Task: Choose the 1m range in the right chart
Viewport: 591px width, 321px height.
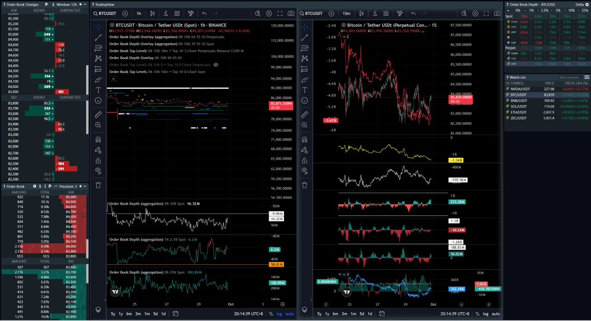Action: 353,314
